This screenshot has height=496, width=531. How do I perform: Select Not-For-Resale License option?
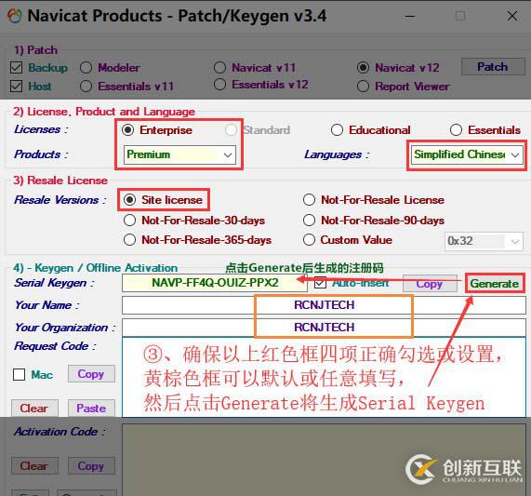309,199
